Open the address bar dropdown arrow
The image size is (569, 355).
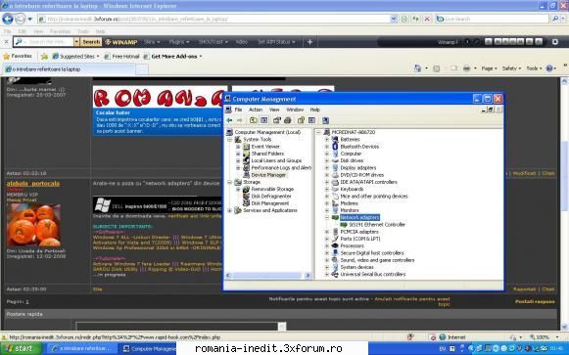click(394, 19)
